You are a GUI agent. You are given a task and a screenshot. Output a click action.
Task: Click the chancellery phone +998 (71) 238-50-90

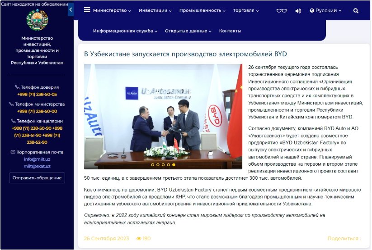pyautogui.click(x=32, y=128)
